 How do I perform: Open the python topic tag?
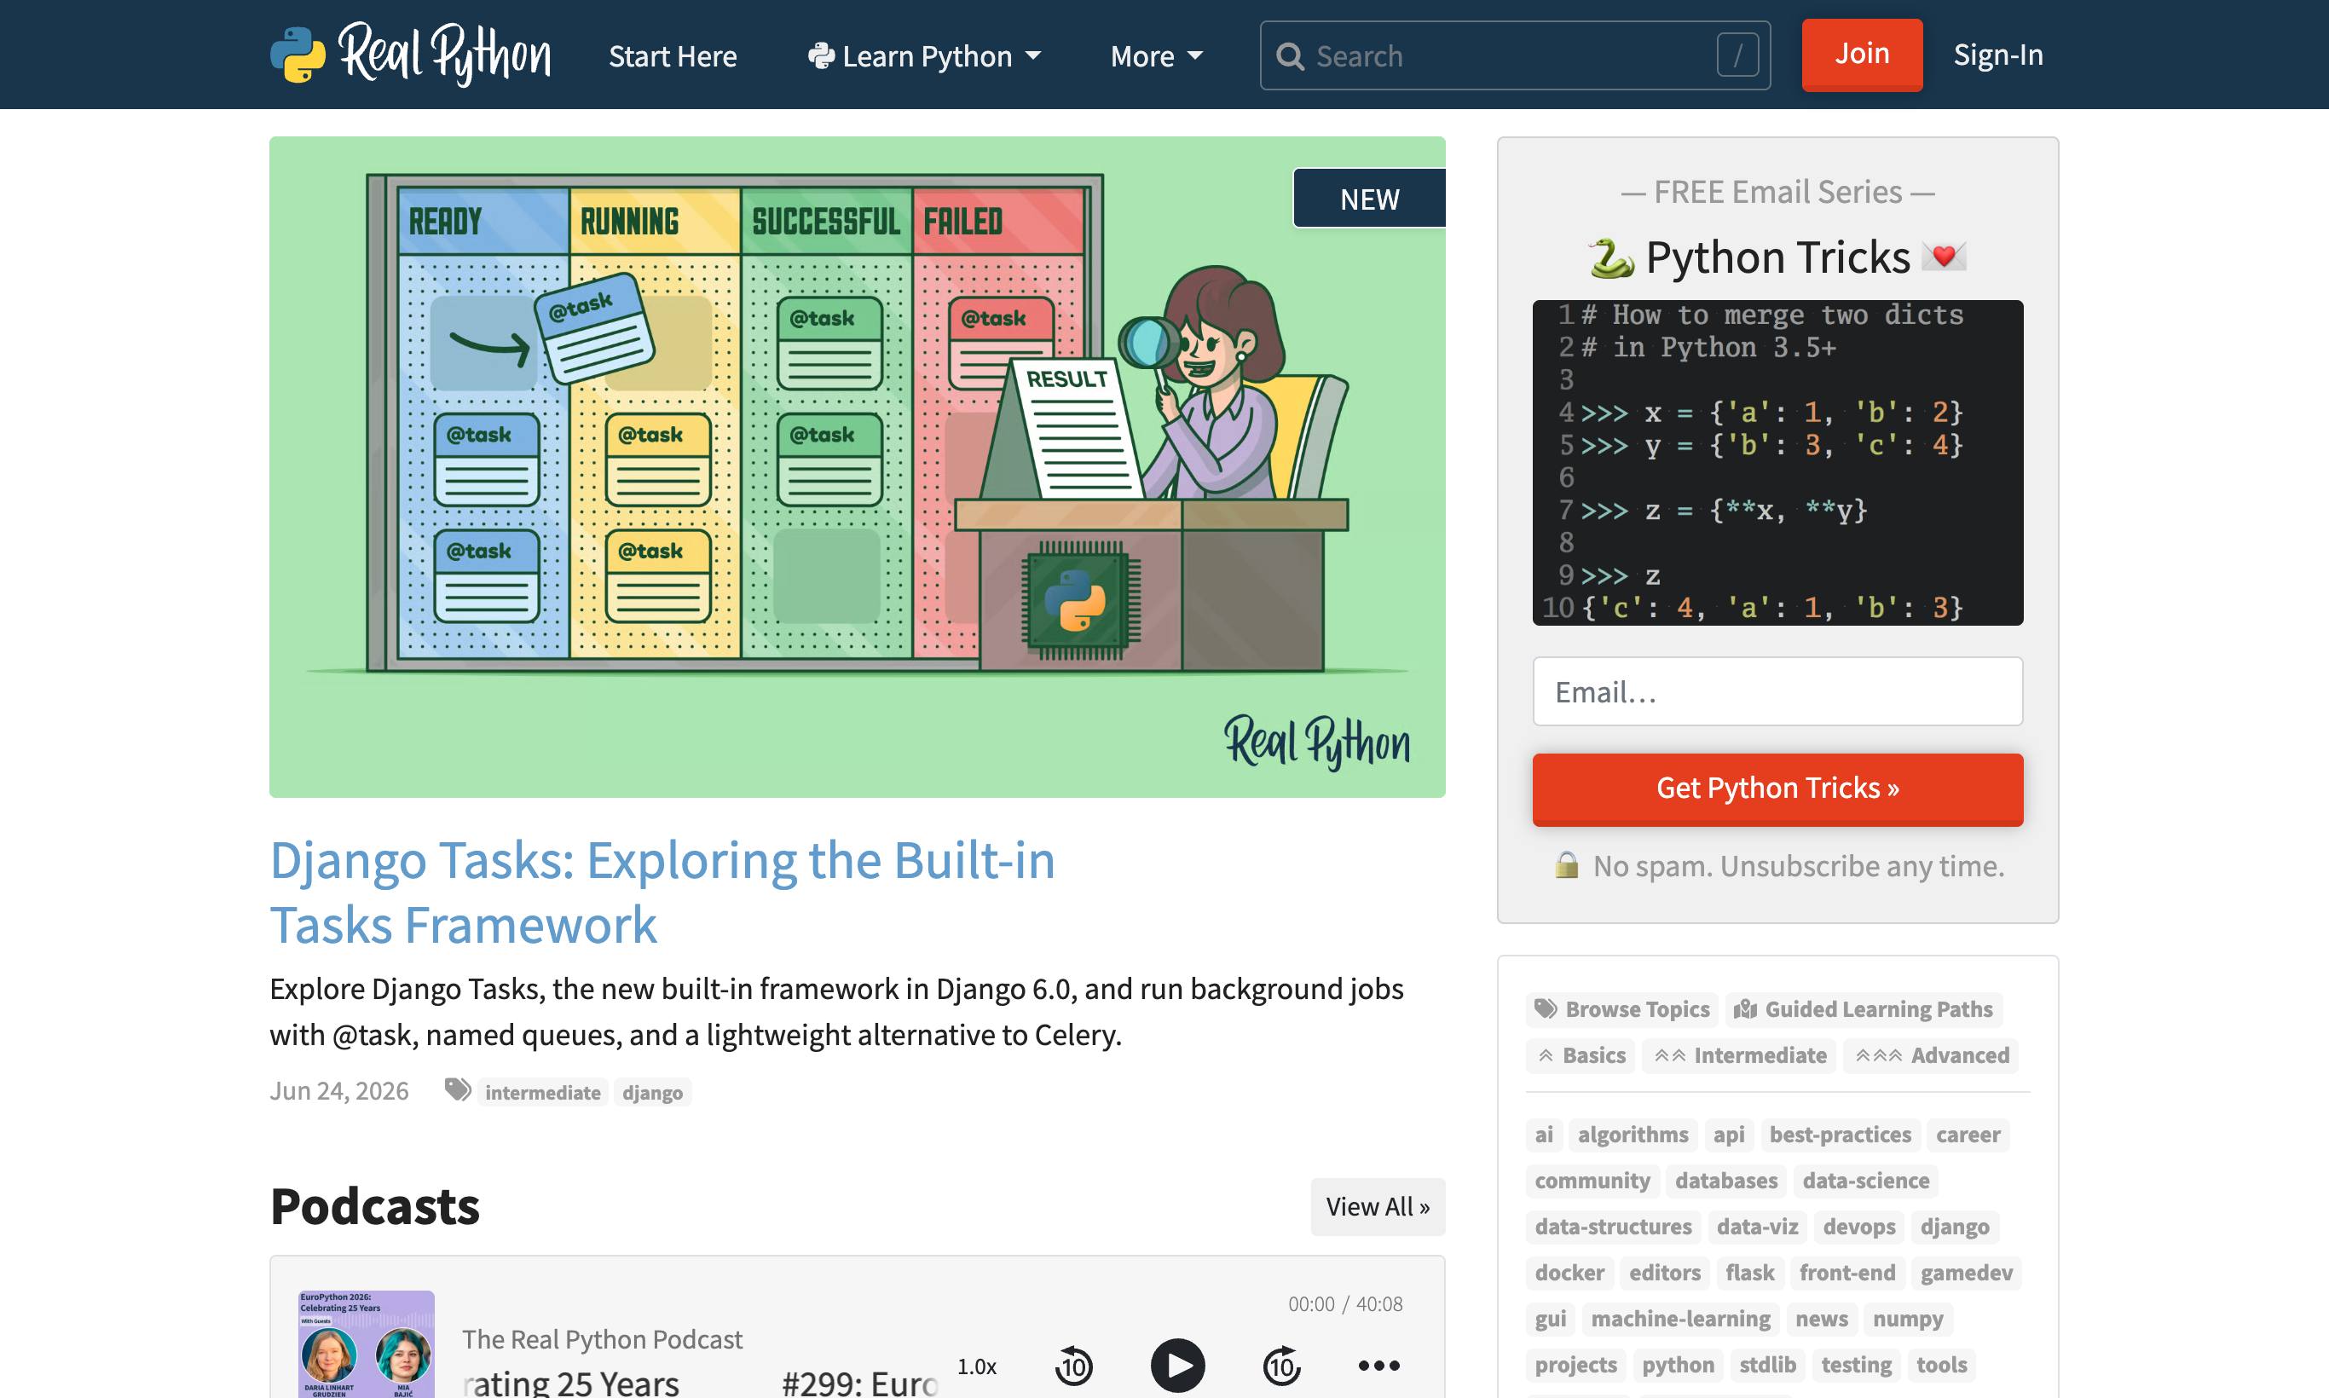coord(1677,1365)
